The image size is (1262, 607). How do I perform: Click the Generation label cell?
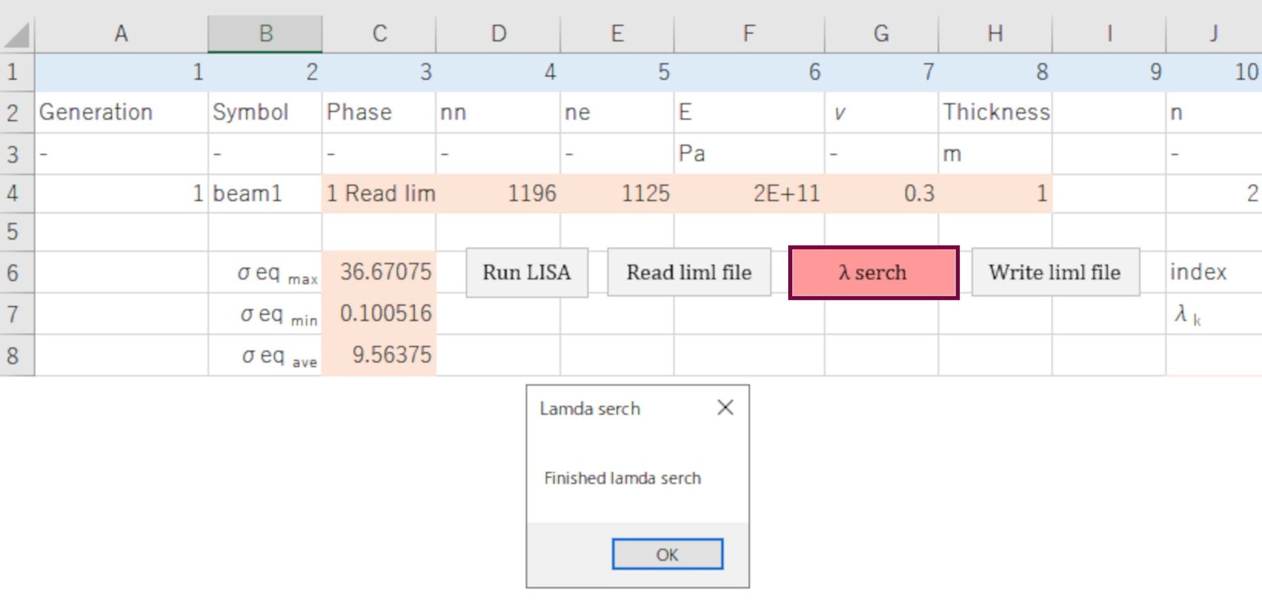[122, 112]
